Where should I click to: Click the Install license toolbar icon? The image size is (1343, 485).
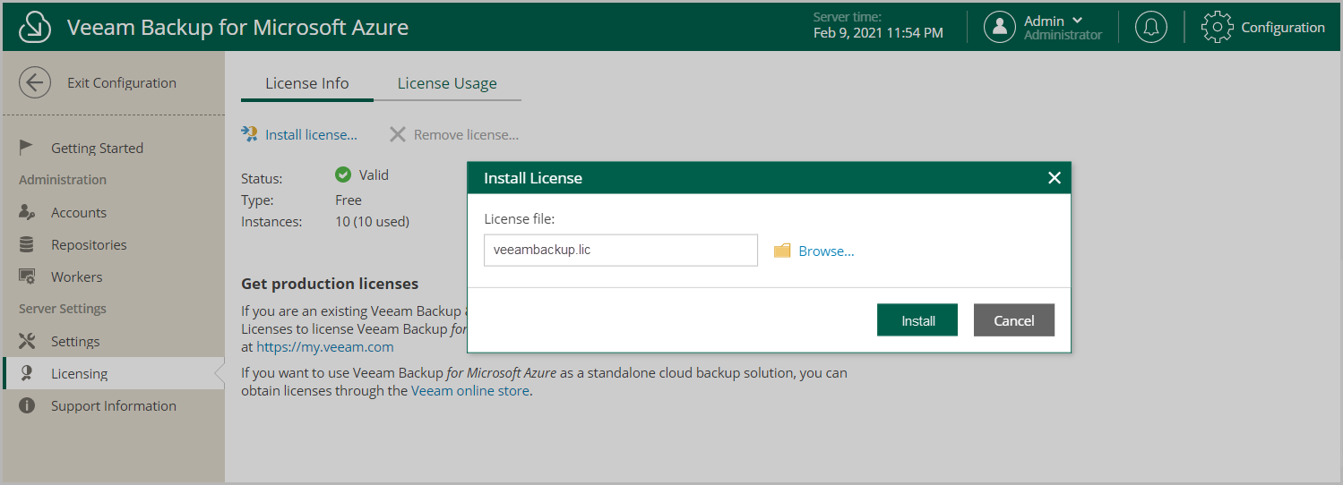coord(250,134)
